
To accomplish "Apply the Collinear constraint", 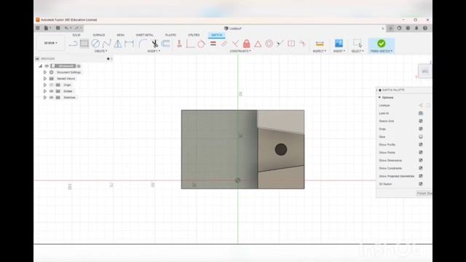I will (x=280, y=44).
